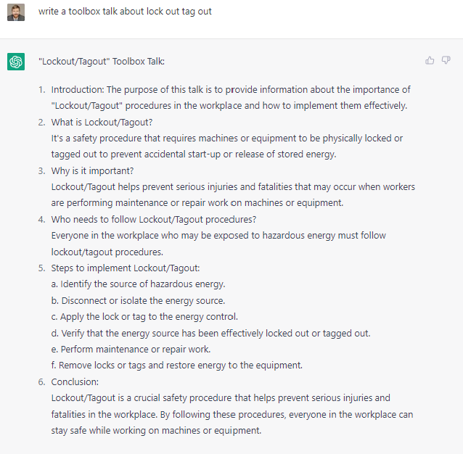
Task: Click step f, remove locks or tags
Action: (176, 365)
